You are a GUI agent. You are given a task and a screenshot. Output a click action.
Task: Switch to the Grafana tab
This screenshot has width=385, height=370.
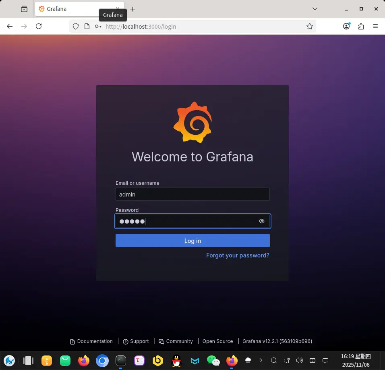click(80, 9)
